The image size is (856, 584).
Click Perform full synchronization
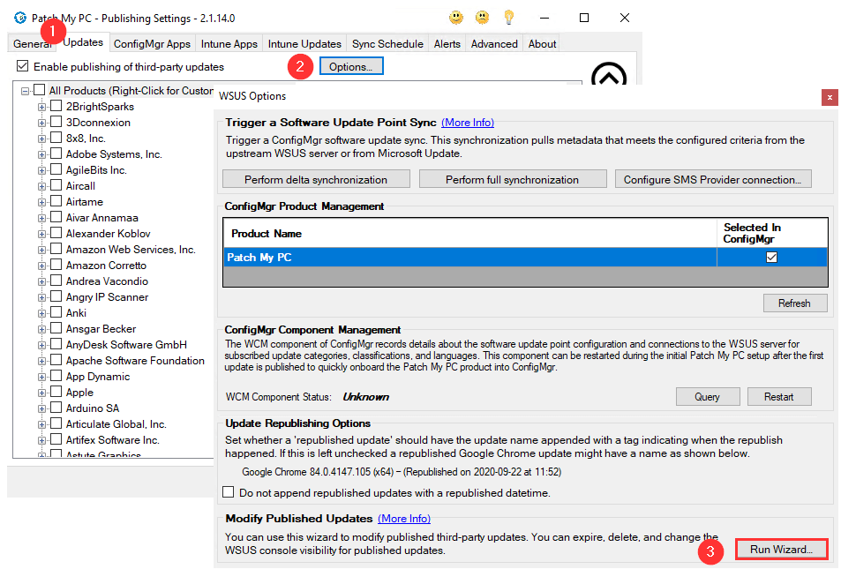[513, 179]
